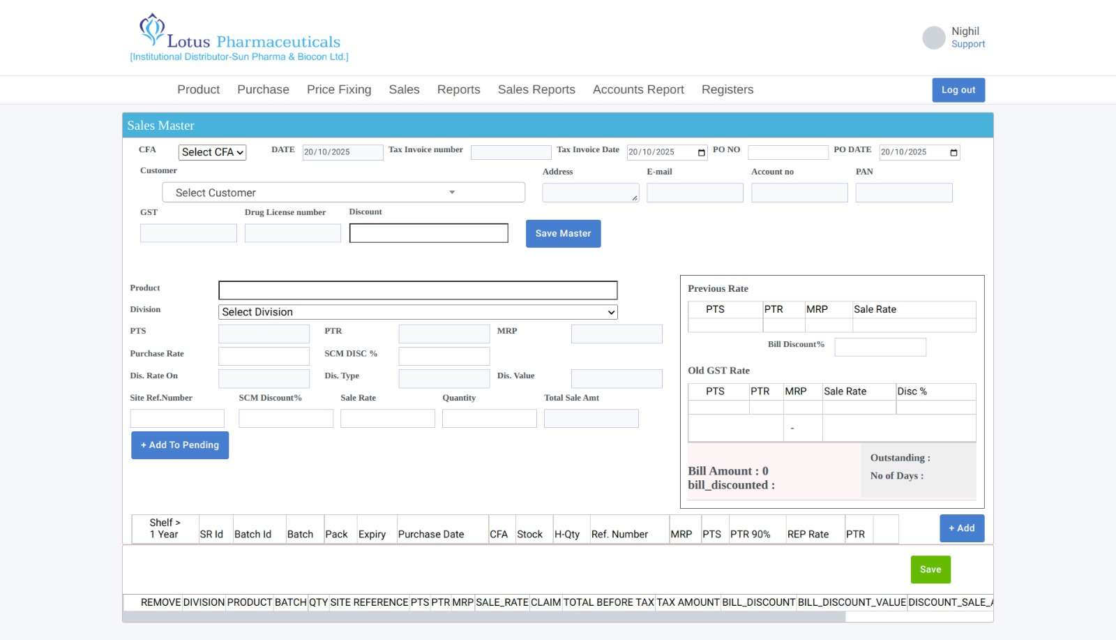Click the Add To Pending button
This screenshot has height=640, width=1116.
click(180, 445)
